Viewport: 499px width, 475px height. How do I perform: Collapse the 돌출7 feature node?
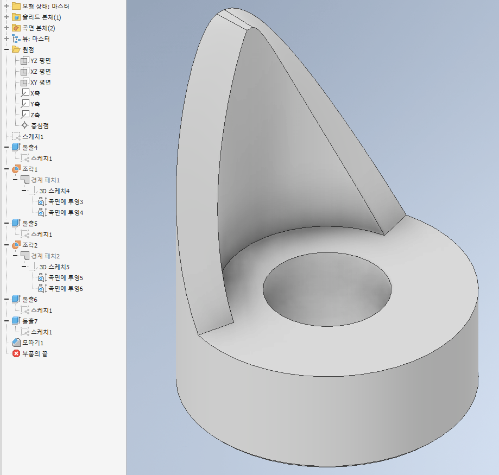7,321
